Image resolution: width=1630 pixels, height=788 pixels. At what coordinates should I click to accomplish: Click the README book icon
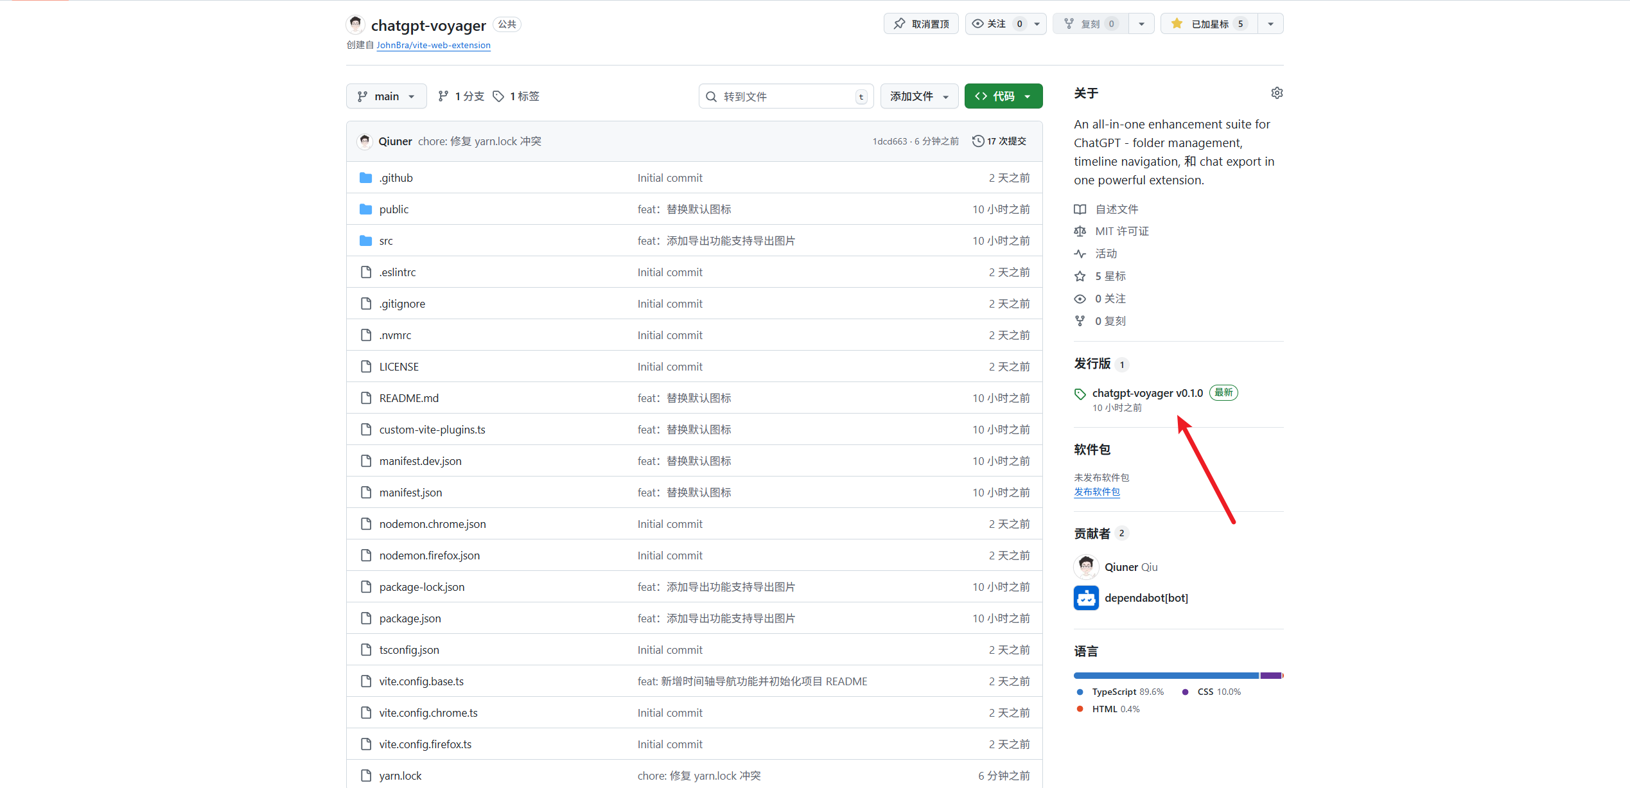(x=1080, y=209)
